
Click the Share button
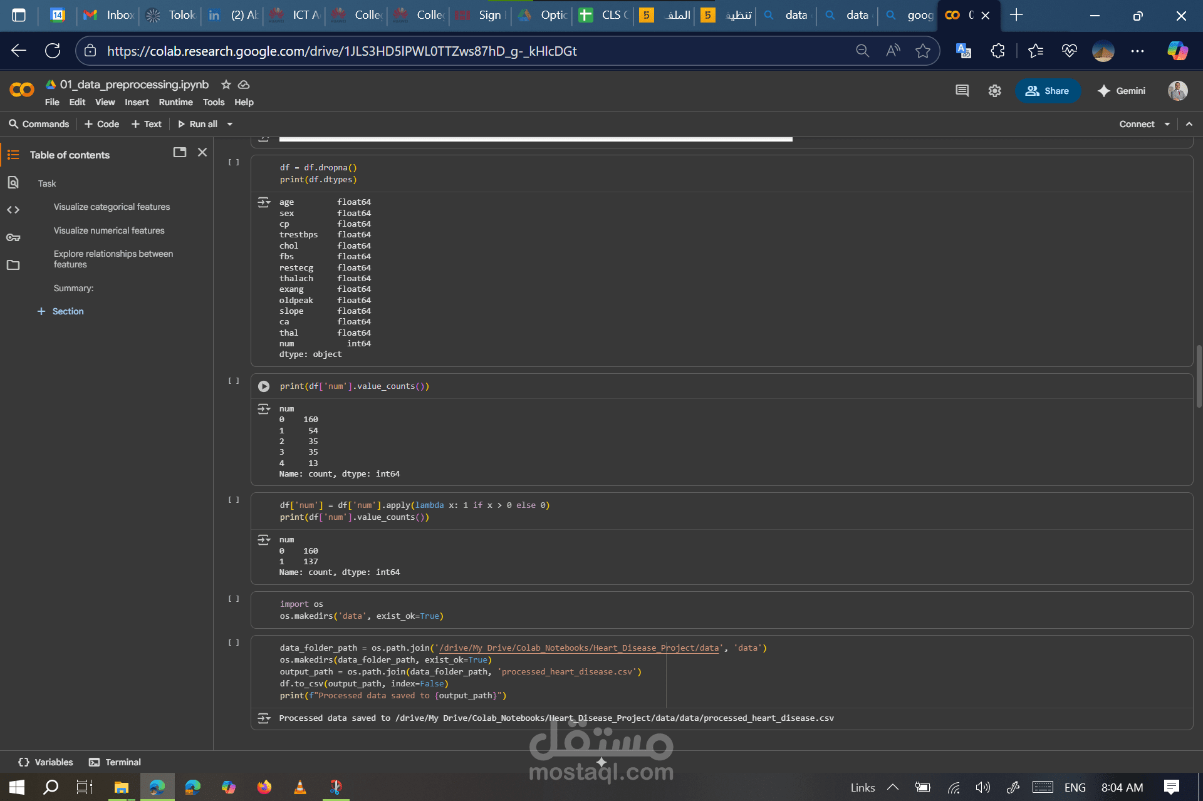[x=1048, y=91]
